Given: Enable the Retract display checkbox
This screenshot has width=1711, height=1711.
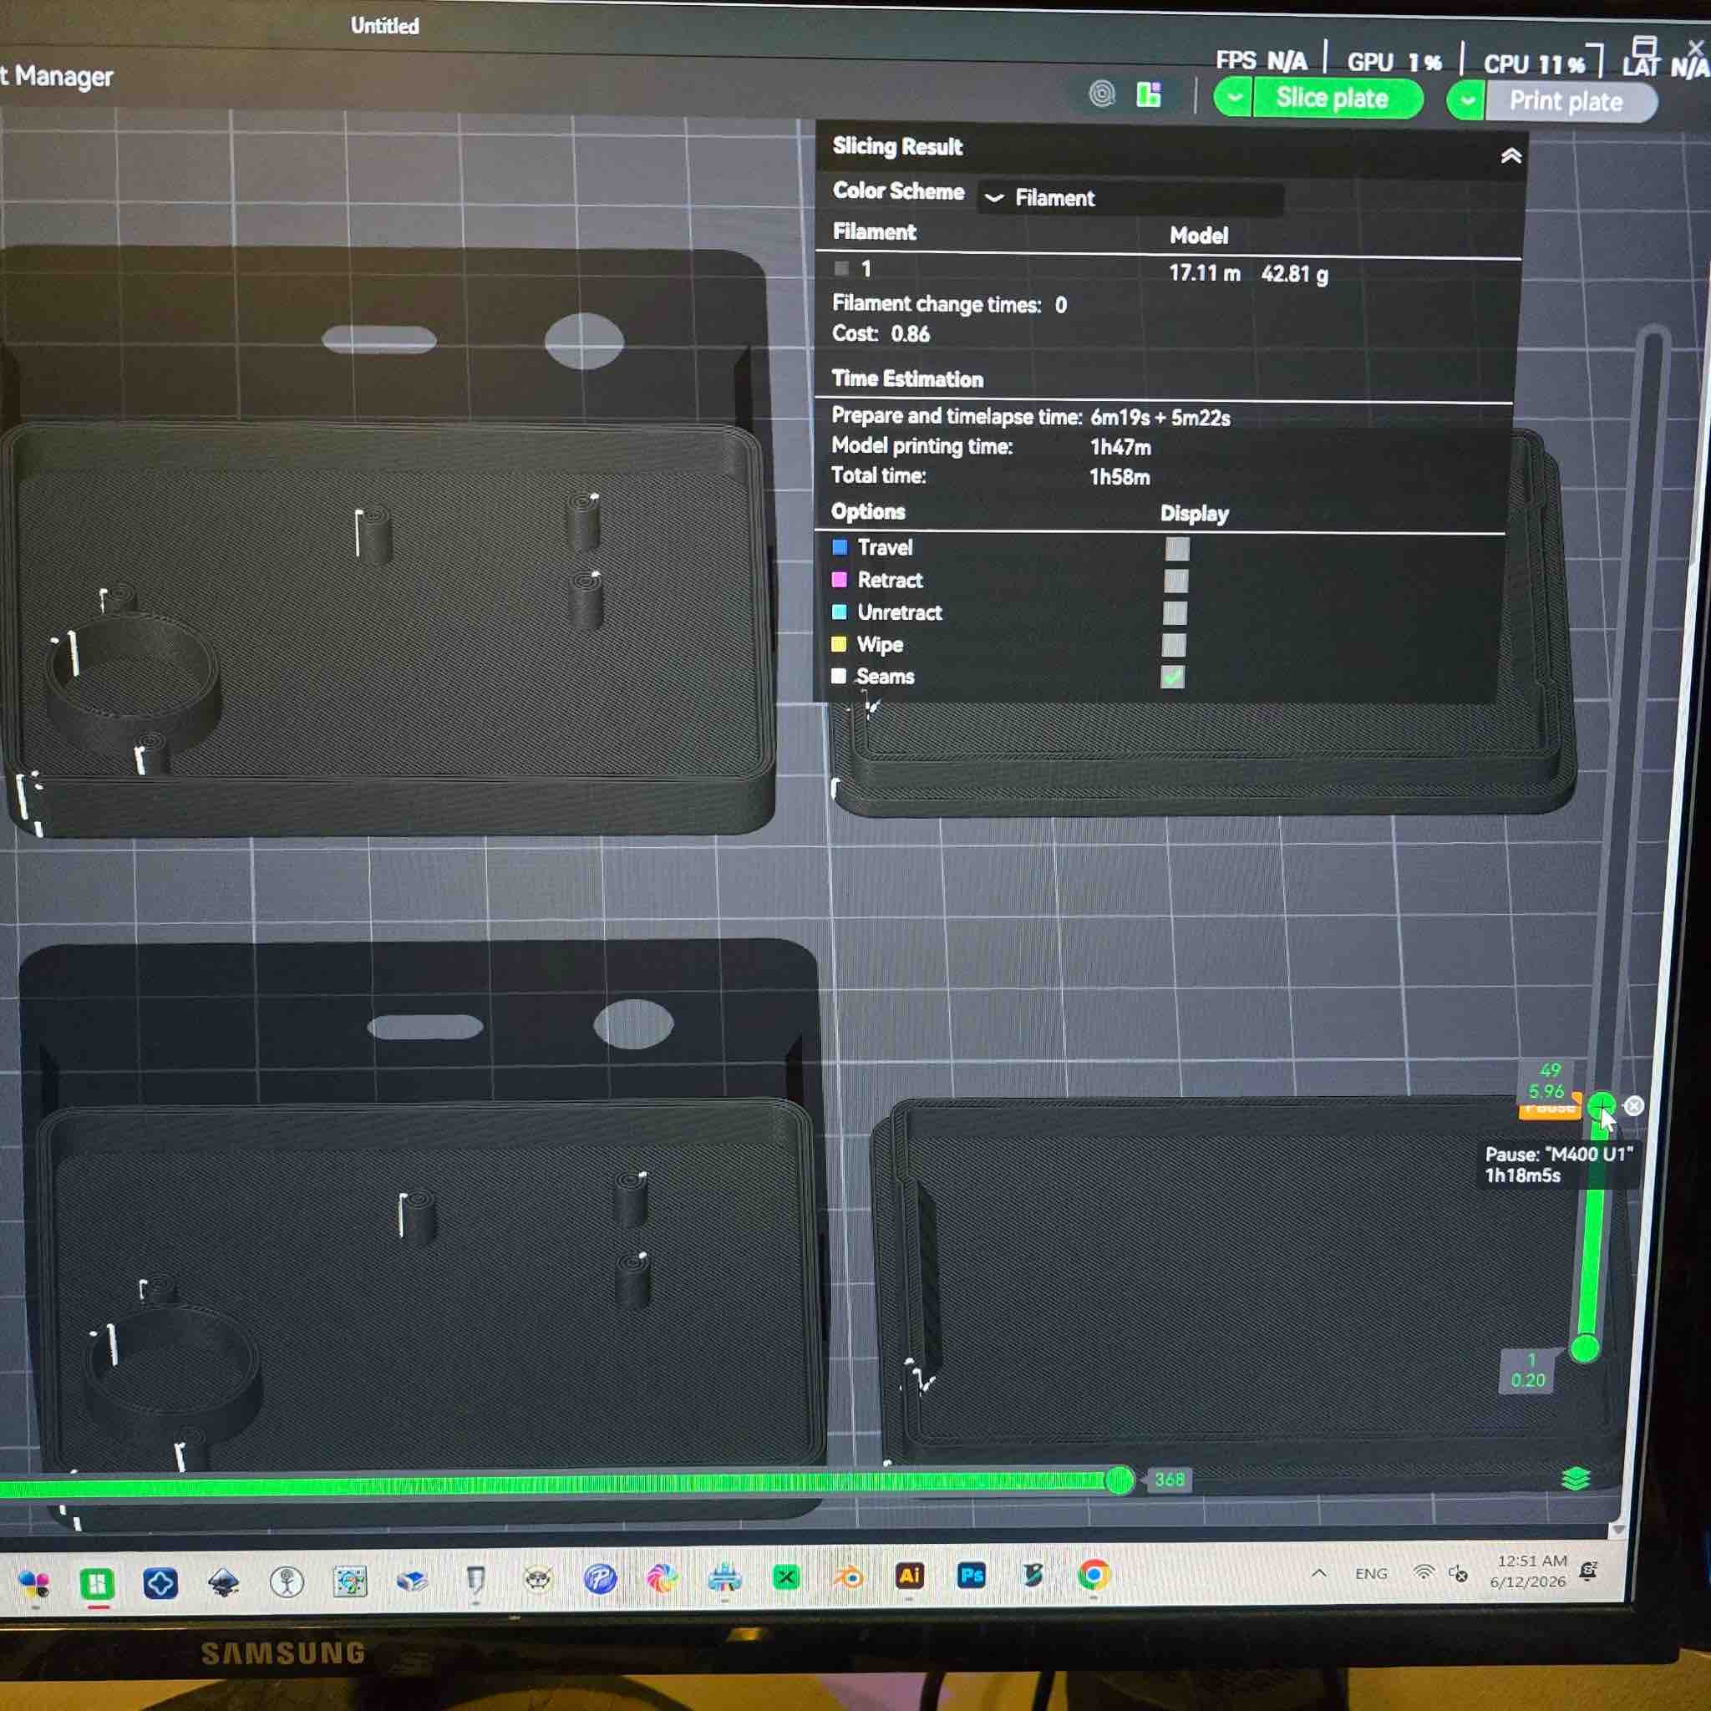Looking at the screenshot, I should click(x=1175, y=581).
